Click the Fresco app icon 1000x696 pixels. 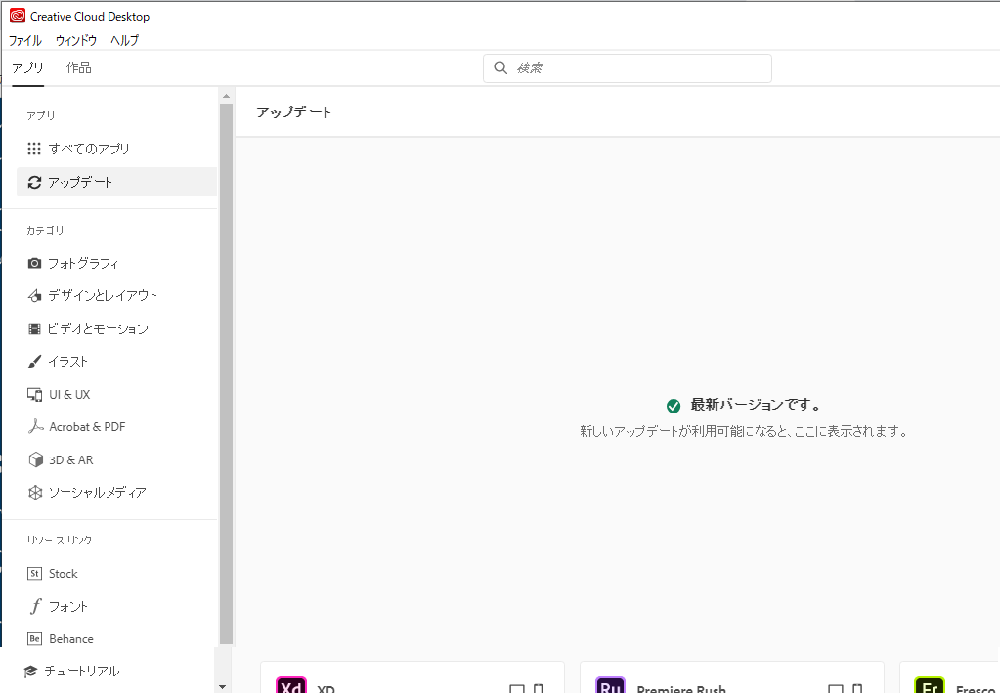click(x=930, y=686)
